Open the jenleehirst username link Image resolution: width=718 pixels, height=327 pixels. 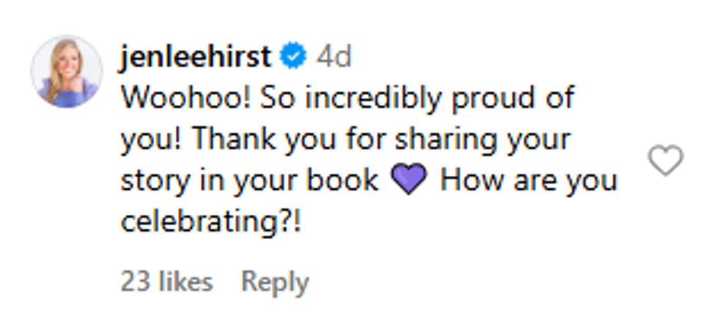click(x=196, y=56)
